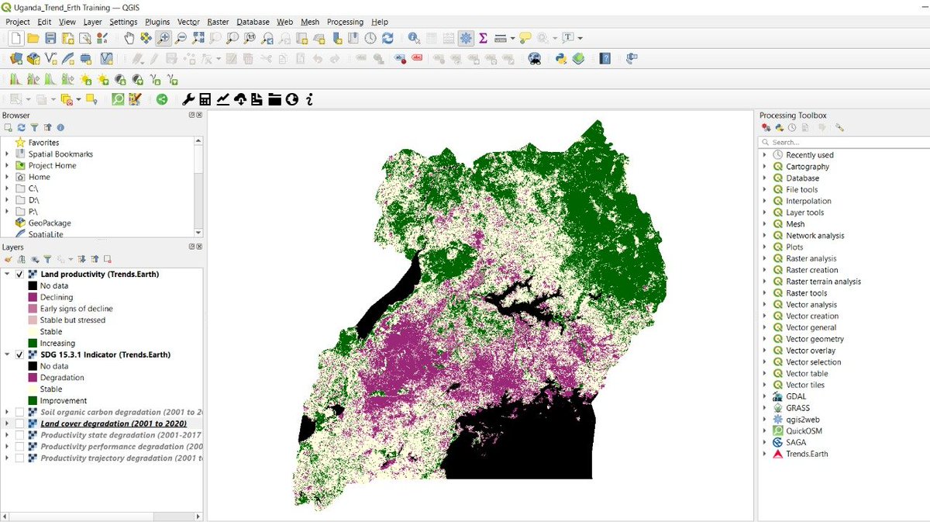The height and width of the screenshot is (522, 930).
Task: Click the filter legend icon in Layers panel
Action: [x=47, y=259]
